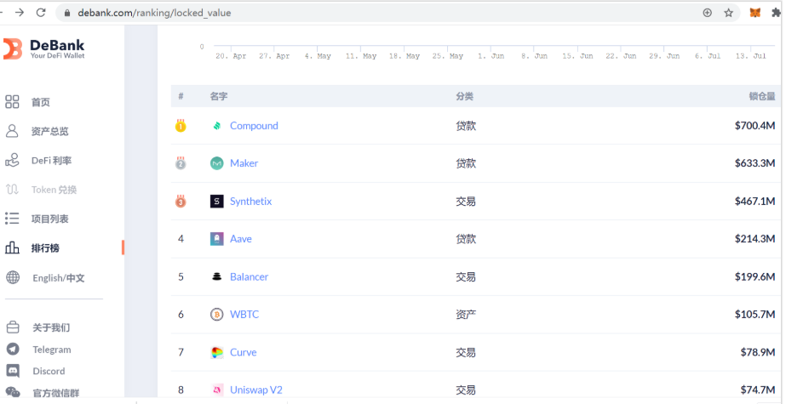786x404 pixels.
Task: Click the $700.4M locked value
Action: pos(755,126)
